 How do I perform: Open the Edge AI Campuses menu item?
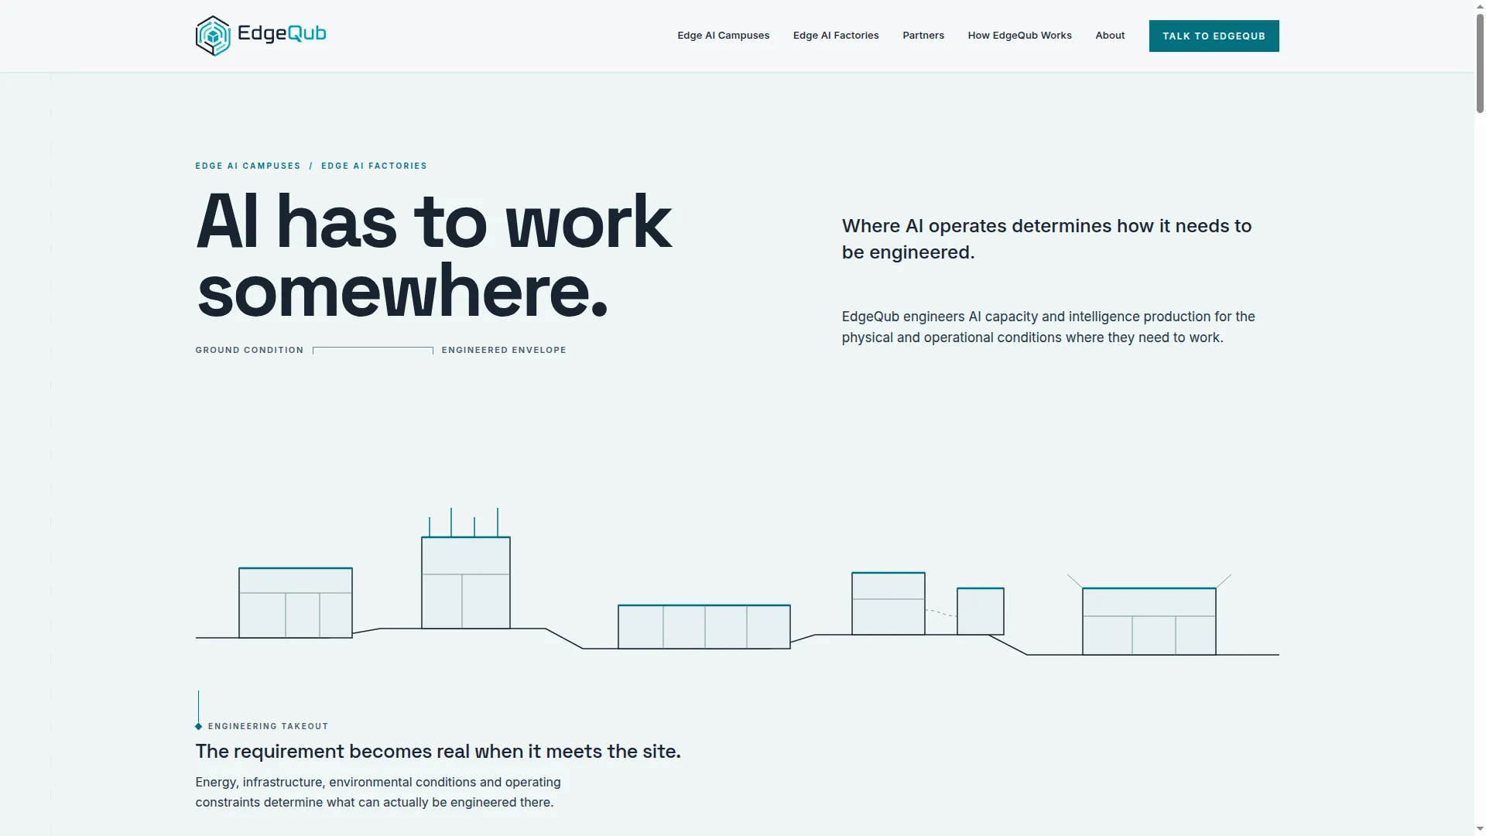[x=724, y=36]
